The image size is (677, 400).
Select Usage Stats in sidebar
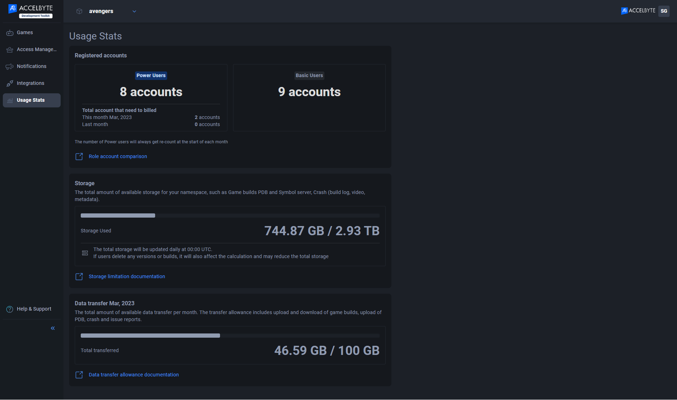coord(32,100)
